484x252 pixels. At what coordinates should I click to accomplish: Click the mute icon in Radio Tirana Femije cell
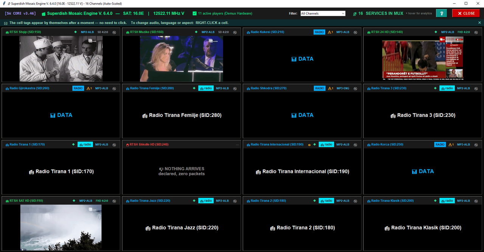235,89
